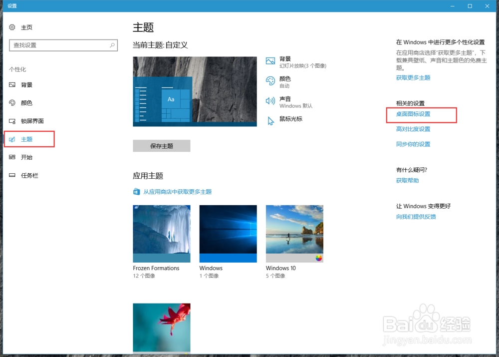Click the 有什么疑问? text
Screen dimensions: 499x357
[x=412, y=170]
